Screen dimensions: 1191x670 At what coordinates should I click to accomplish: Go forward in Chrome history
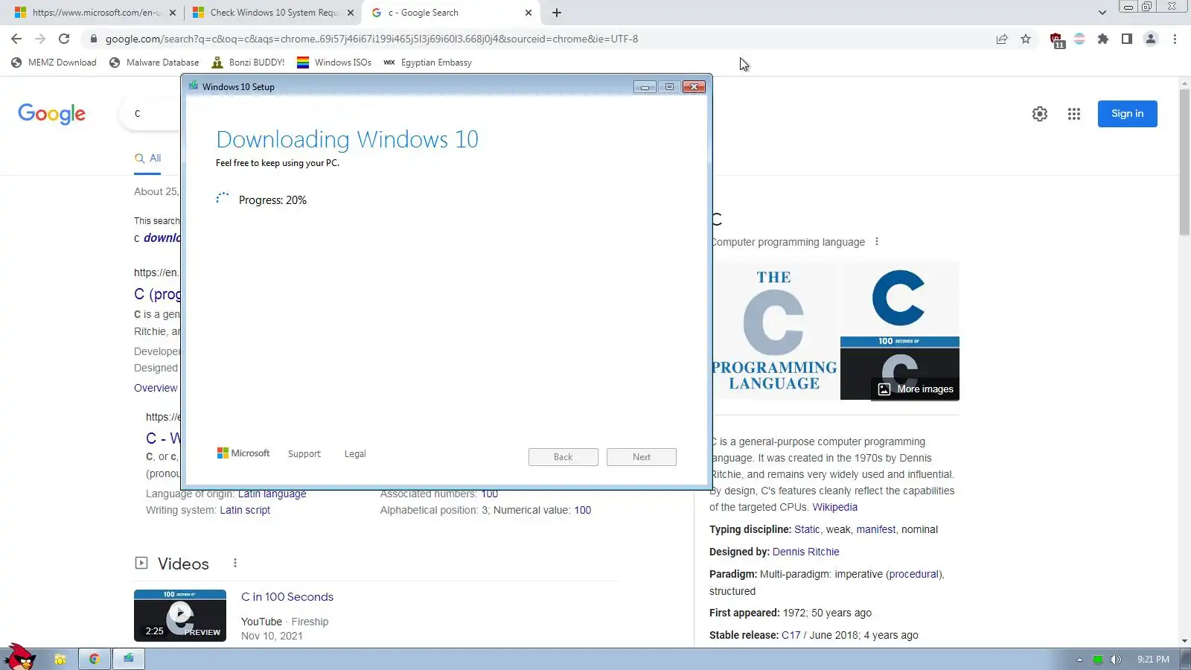tap(40, 39)
